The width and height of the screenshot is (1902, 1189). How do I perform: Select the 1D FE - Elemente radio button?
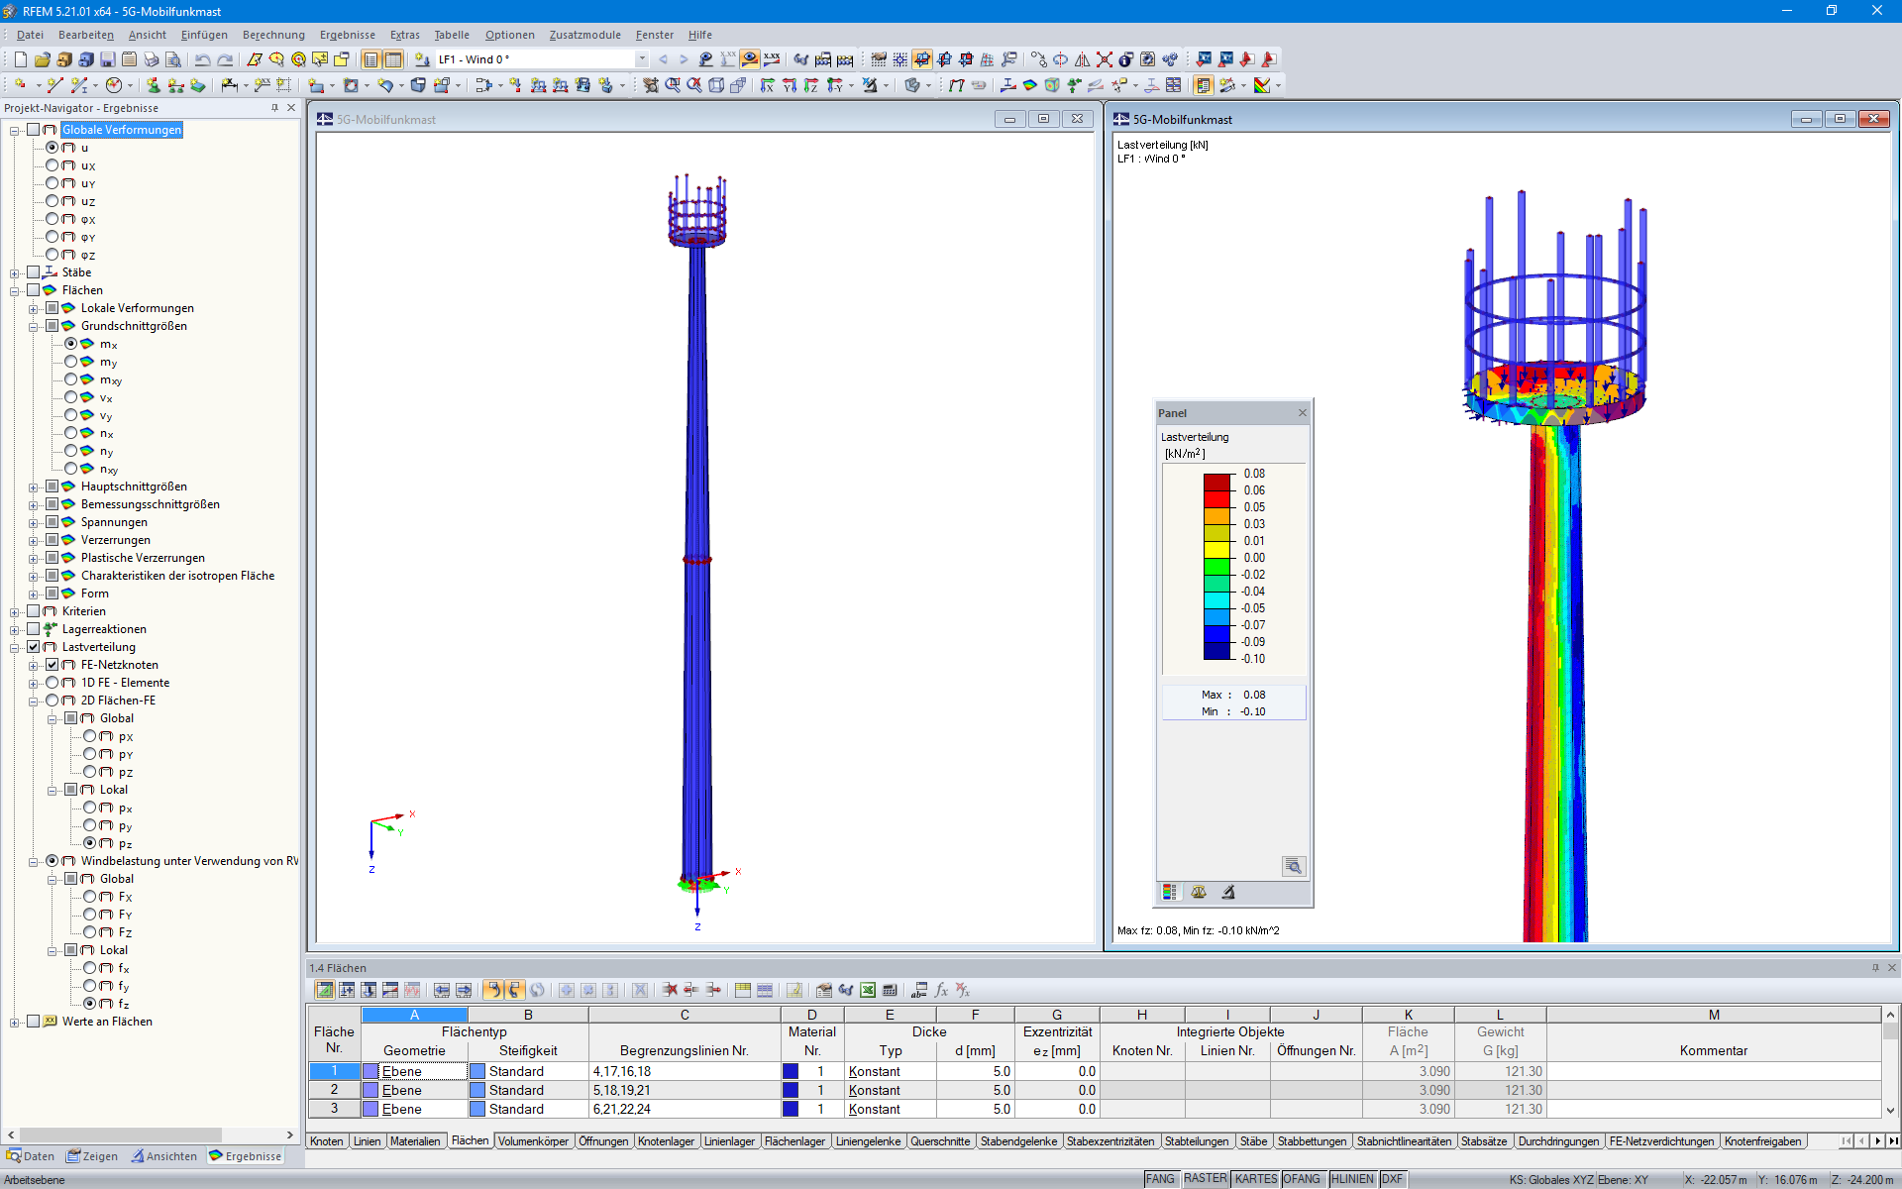53,683
